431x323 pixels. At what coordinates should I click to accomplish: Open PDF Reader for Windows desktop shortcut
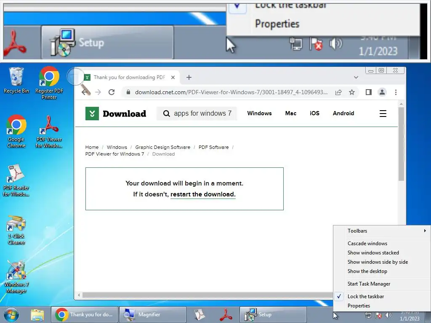coord(16,180)
